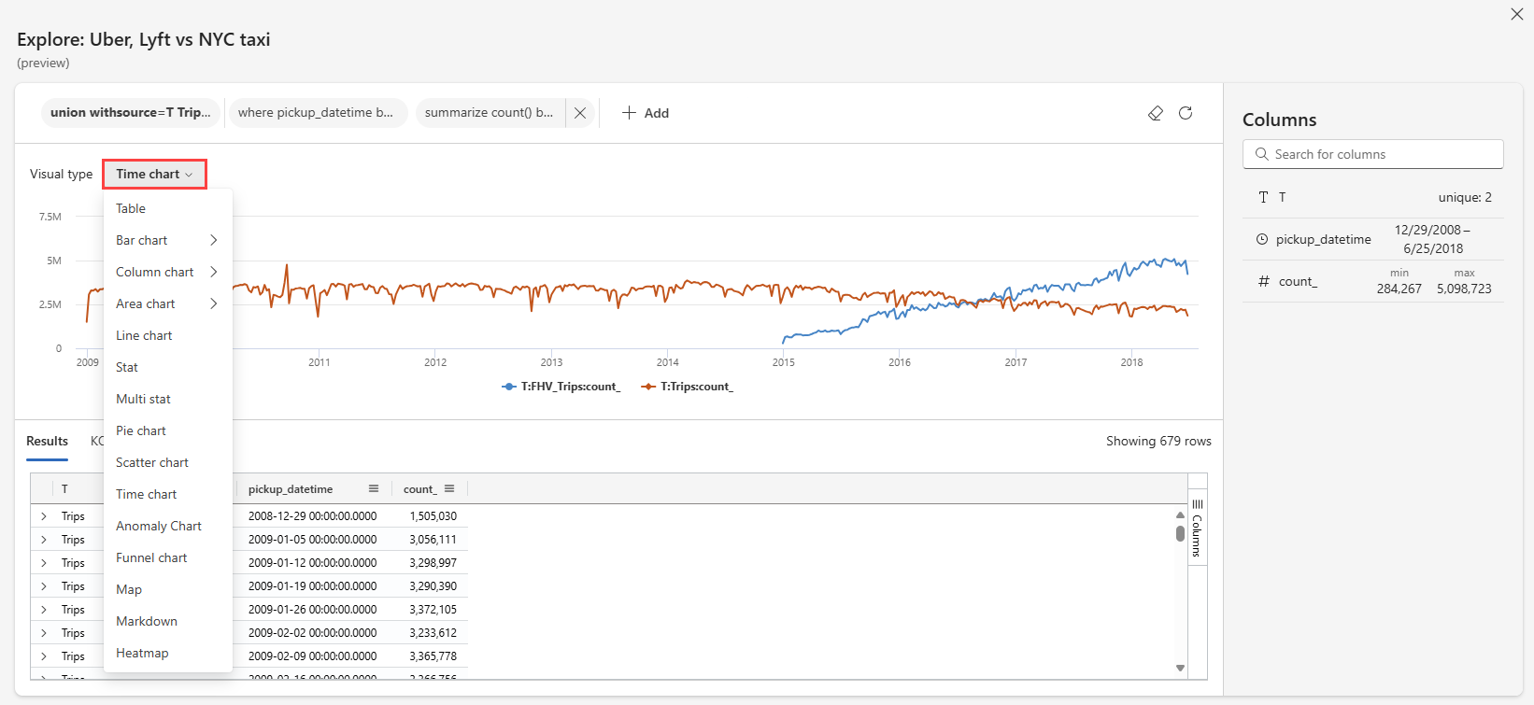
Task: Click the refresh icon in query bar
Action: click(1186, 113)
